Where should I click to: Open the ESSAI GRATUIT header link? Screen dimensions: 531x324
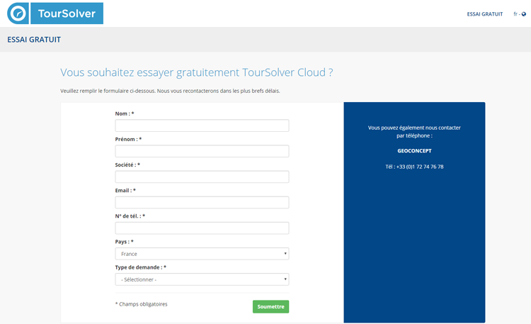pos(484,14)
